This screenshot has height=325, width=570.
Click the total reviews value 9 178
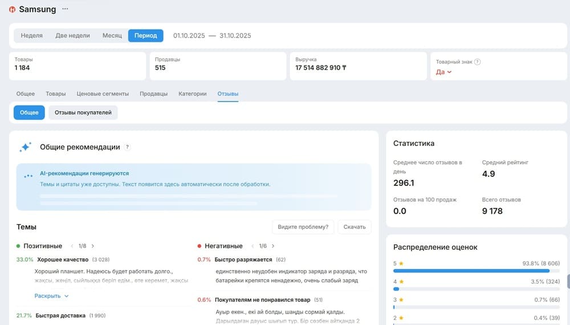[x=492, y=211]
